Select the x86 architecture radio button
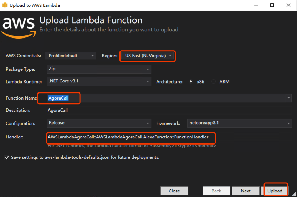 [191, 81]
